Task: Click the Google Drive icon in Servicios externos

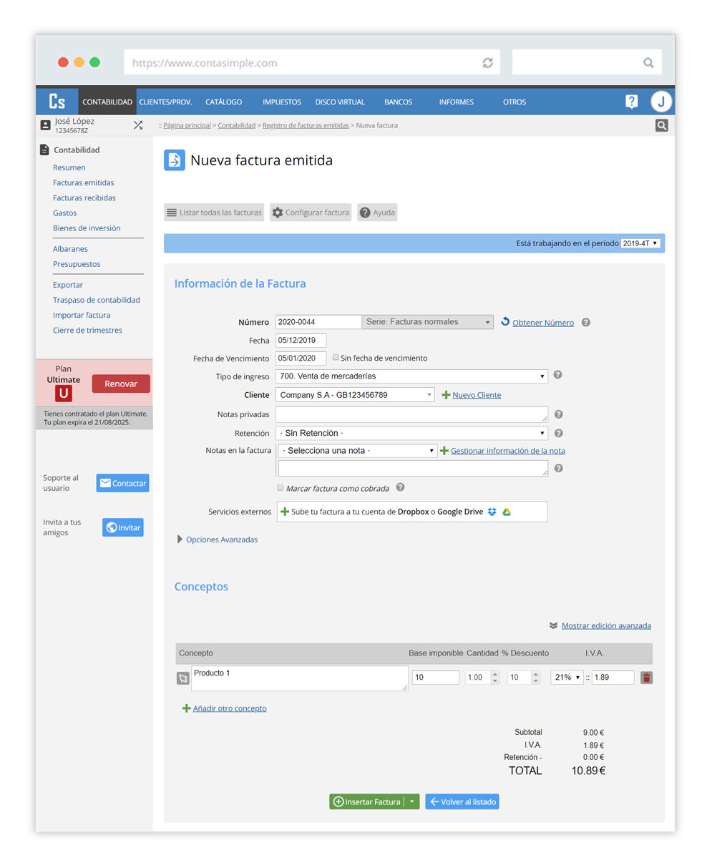Action: pos(507,512)
